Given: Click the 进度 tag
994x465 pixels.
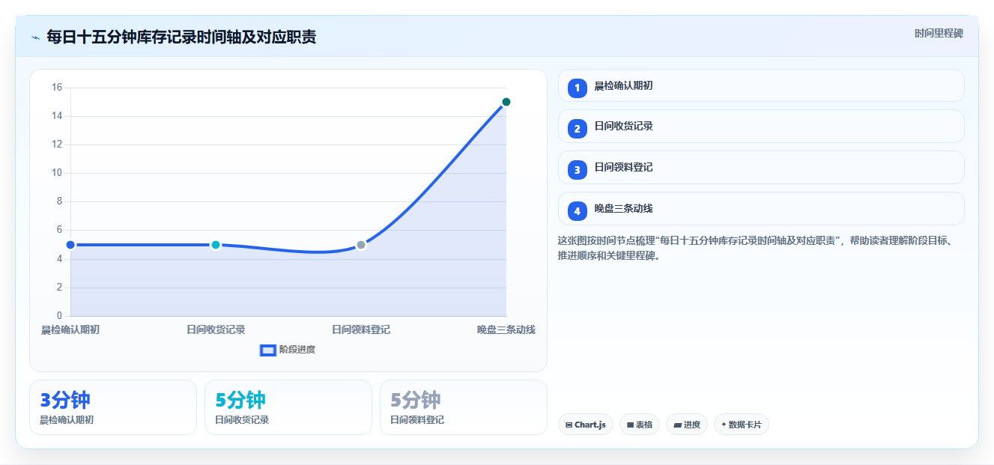Looking at the screenshot, I should [687, 425].
